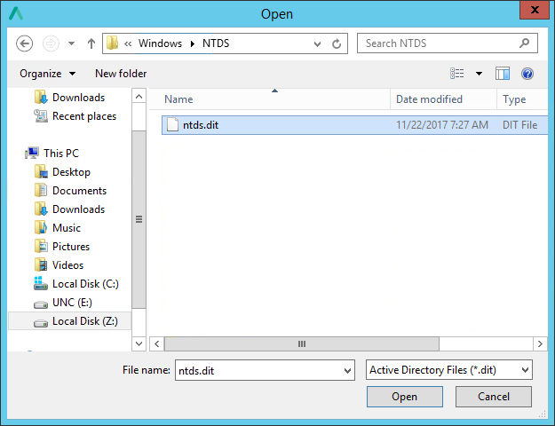
Task: Click the navigation pane scroll down arrow
Action: point(139,343)
